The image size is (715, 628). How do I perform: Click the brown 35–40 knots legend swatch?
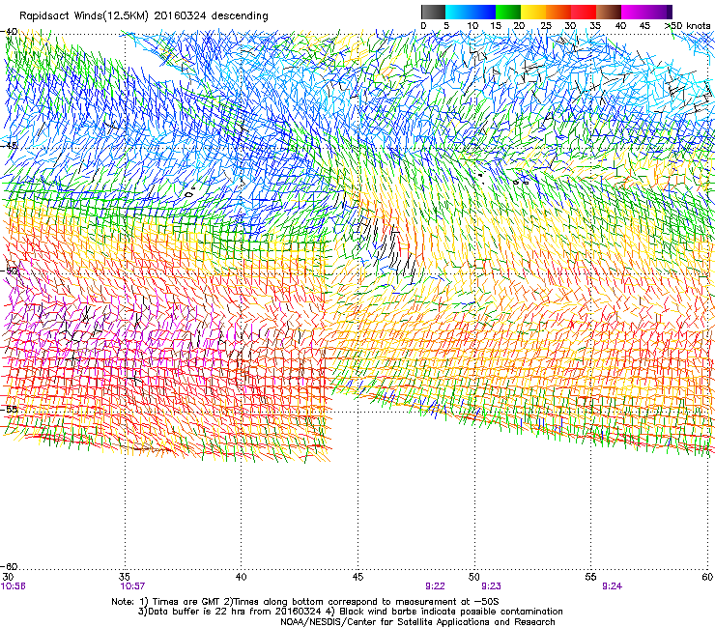pos(609,12)
